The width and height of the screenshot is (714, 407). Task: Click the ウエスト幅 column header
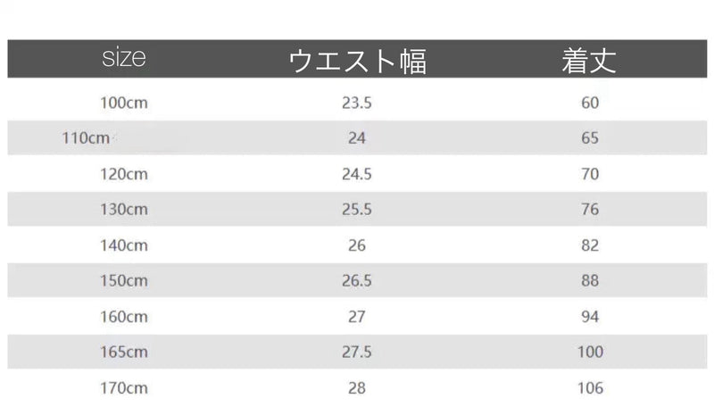click(358, 61)
